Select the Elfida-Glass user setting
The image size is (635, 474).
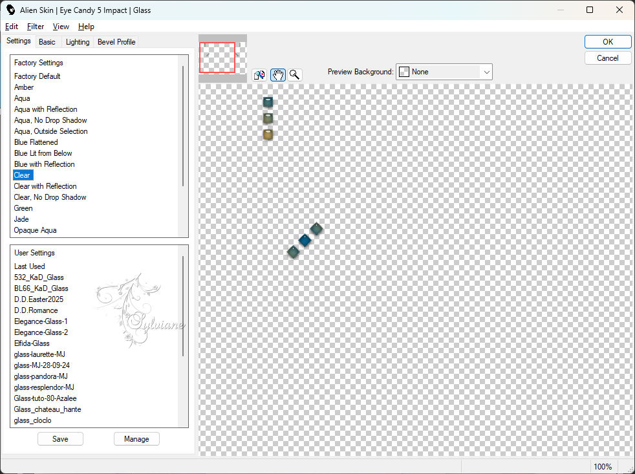[32, 343]
